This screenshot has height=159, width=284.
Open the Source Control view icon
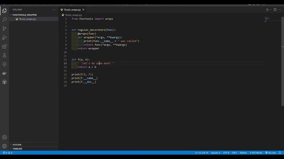[4, 28]
